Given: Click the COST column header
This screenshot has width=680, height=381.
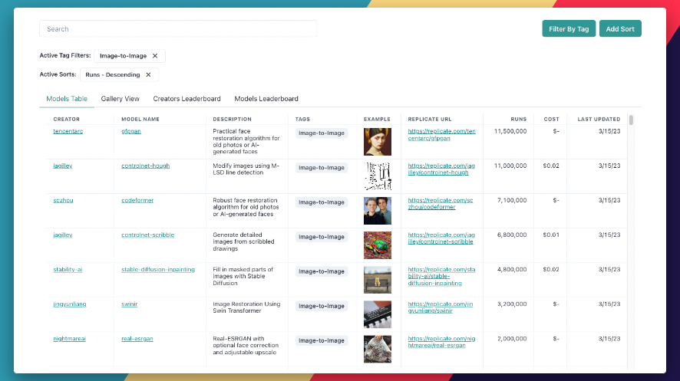Looking at the screenshot, I should pos(552,119).
